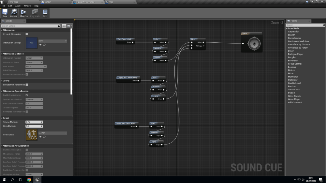Open the Sound Class dropdown showing Master
This screenshot has height=183, width=326.
pos(52,133)
